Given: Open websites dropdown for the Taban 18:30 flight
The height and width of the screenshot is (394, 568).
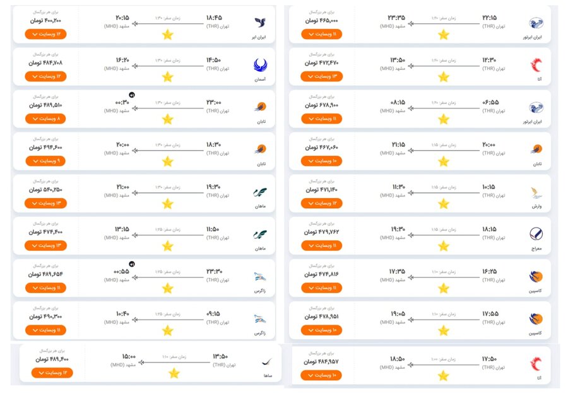Looking at the screenshot, I should pos(45,161).
